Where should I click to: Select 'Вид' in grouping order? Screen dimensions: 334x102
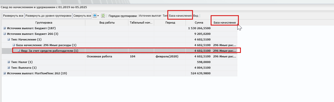click(x=196, y=16)
